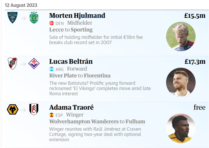Click the Fiorentina club crest

(x=34, y=64)
